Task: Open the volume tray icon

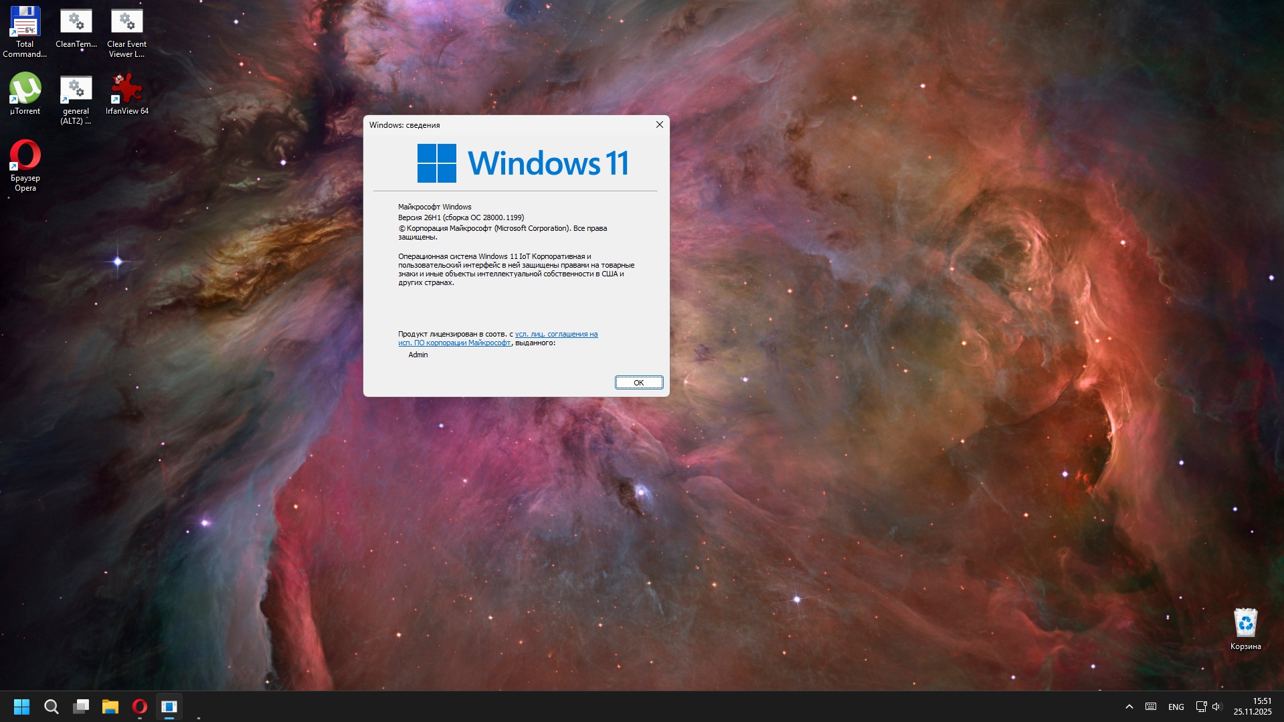Action: (x=1216, y=707)
